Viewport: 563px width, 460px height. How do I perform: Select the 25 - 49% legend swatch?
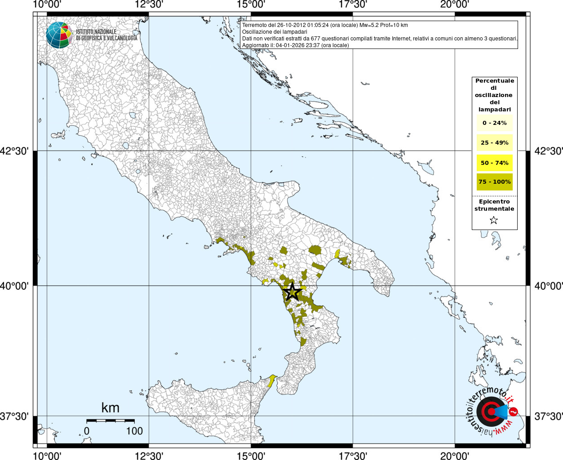[x=494, y=142]
